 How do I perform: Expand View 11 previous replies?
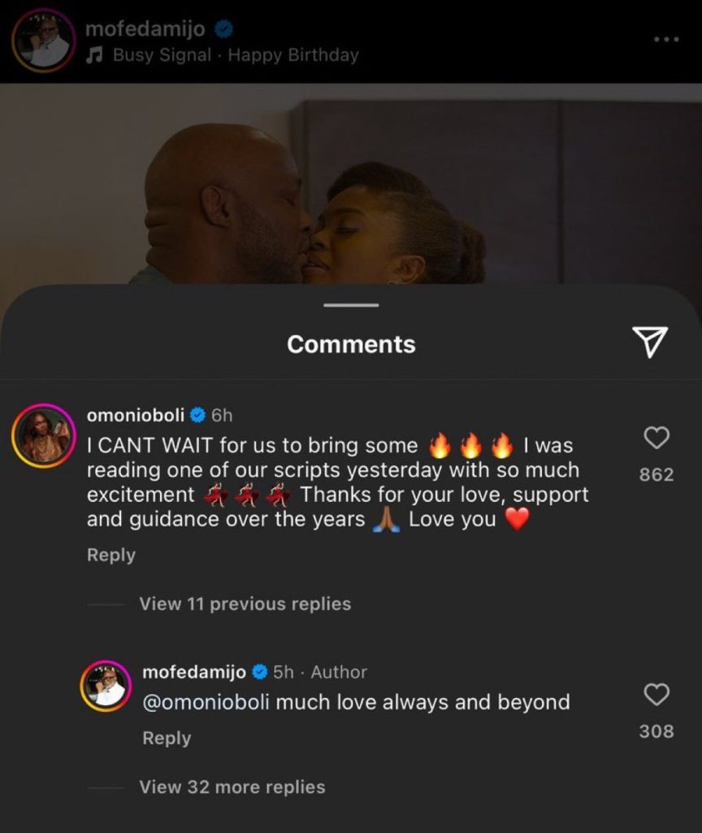click(x=245, y=604)
